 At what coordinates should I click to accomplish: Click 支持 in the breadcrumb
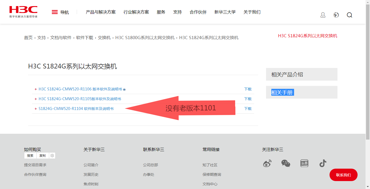[x=42, y=38]
